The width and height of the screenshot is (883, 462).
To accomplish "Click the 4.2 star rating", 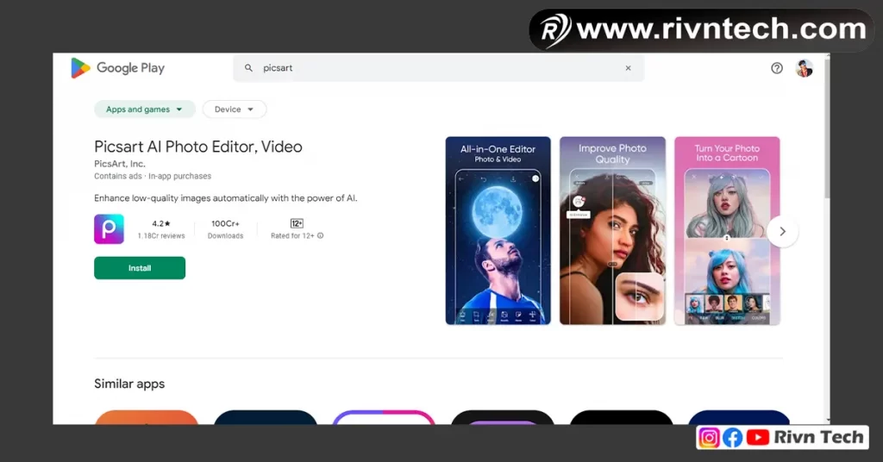I will click(161, 223).
